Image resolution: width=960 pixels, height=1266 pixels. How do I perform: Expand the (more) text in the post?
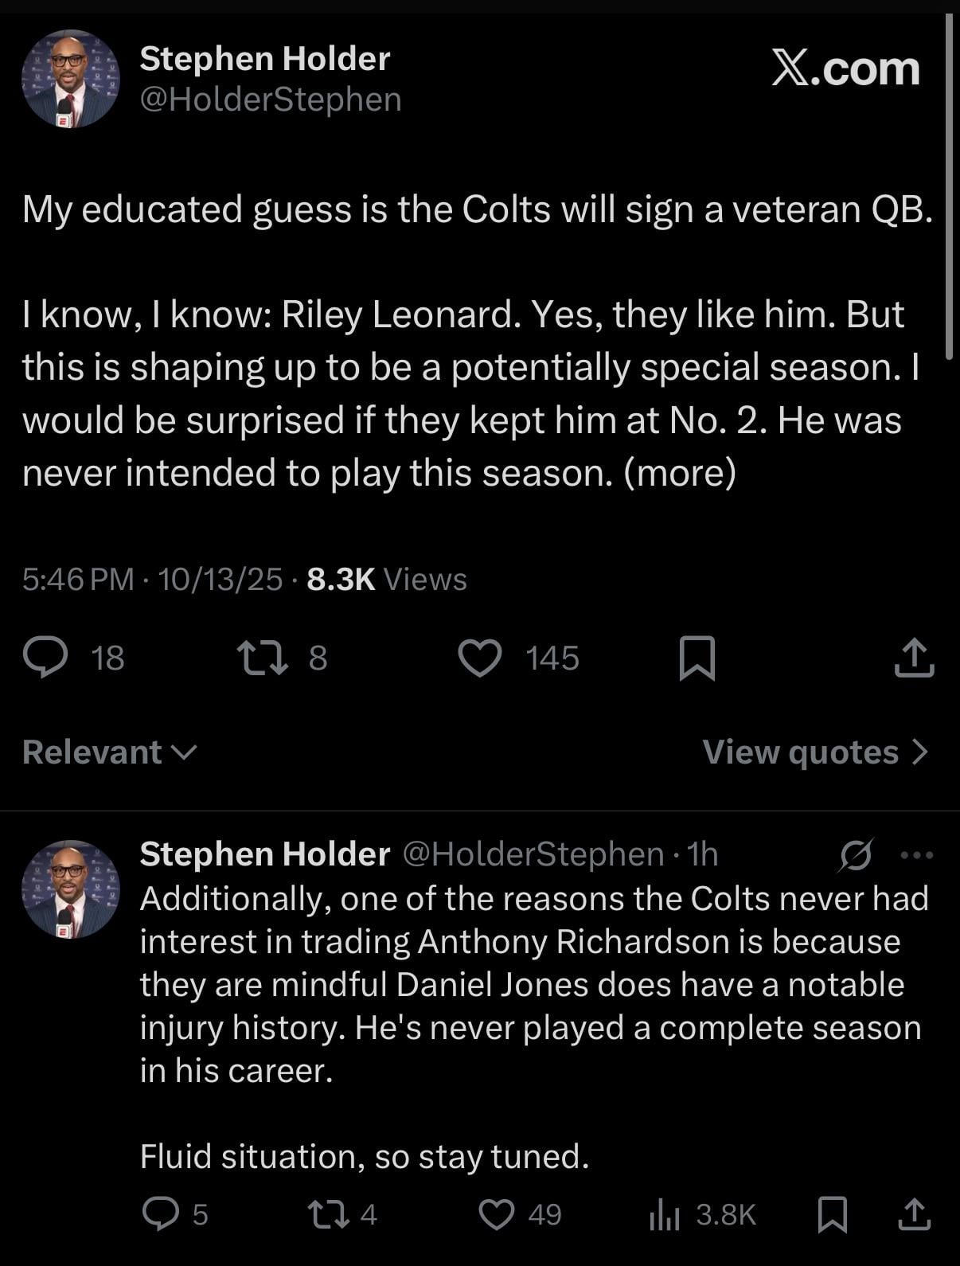(x=680, y=472)
